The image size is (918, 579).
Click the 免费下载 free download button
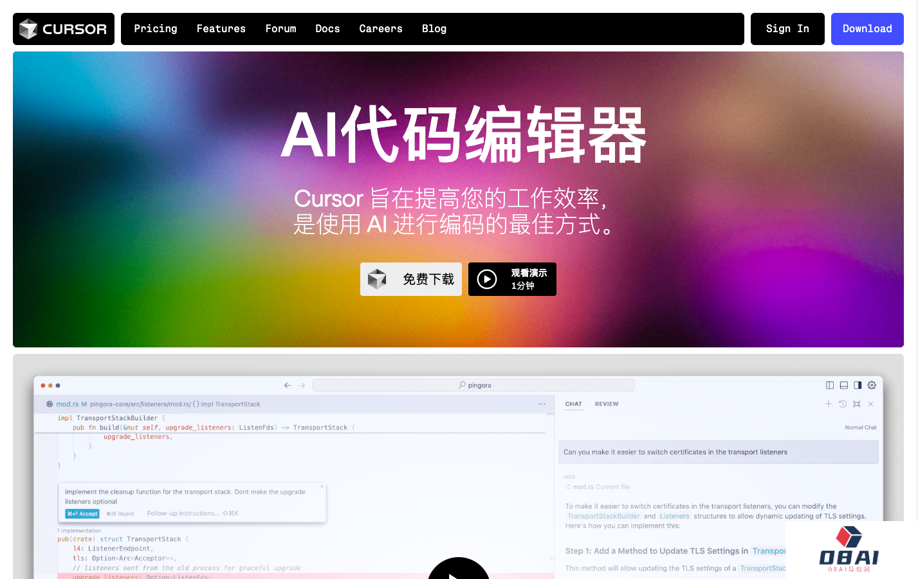411,279
